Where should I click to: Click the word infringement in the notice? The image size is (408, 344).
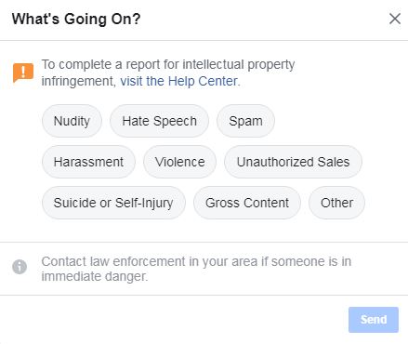(79, 81)
